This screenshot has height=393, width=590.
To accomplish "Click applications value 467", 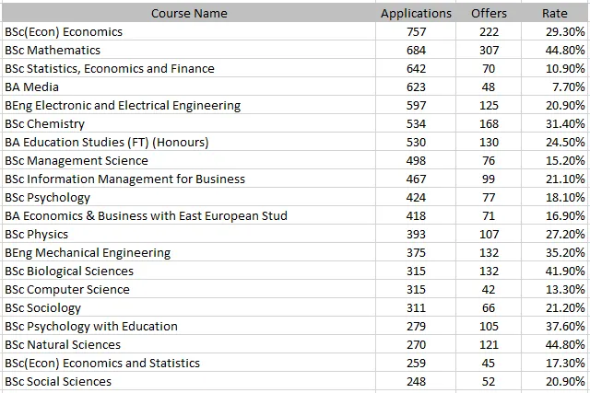I will tap(416, 179).
